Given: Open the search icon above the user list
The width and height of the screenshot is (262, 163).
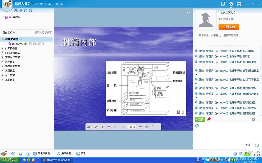Looking at the screenshot, I should pyautogui.click(x=31, y=11).
